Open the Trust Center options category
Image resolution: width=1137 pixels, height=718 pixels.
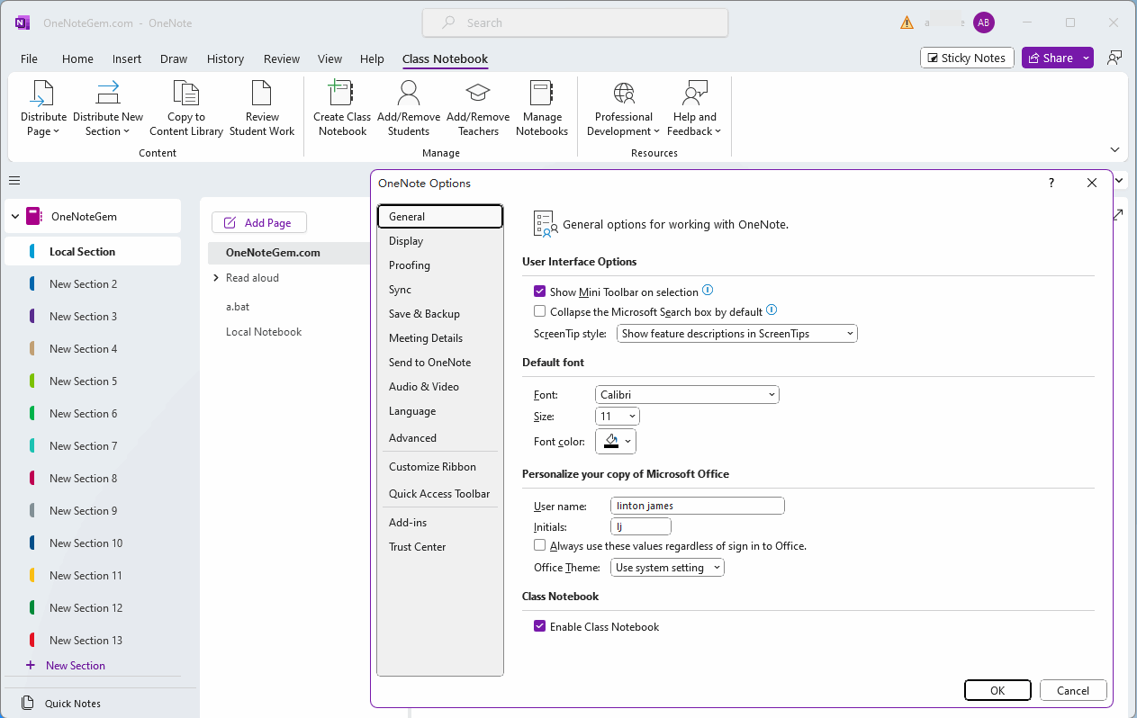tap(439, 547)
